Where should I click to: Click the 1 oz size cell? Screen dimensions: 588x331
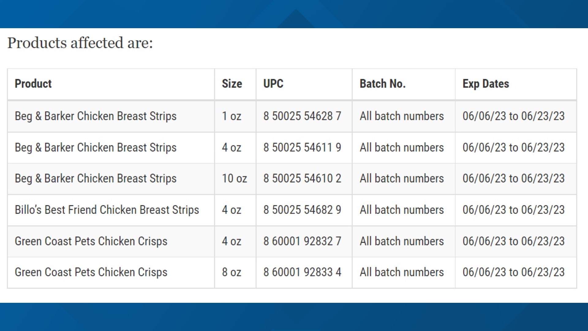232,116
